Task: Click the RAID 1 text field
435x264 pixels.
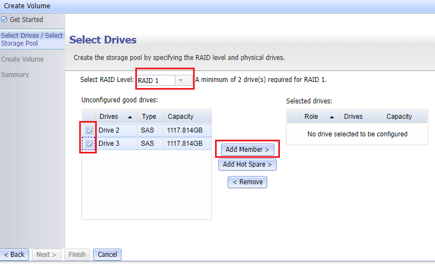Action: coord(155,80)
